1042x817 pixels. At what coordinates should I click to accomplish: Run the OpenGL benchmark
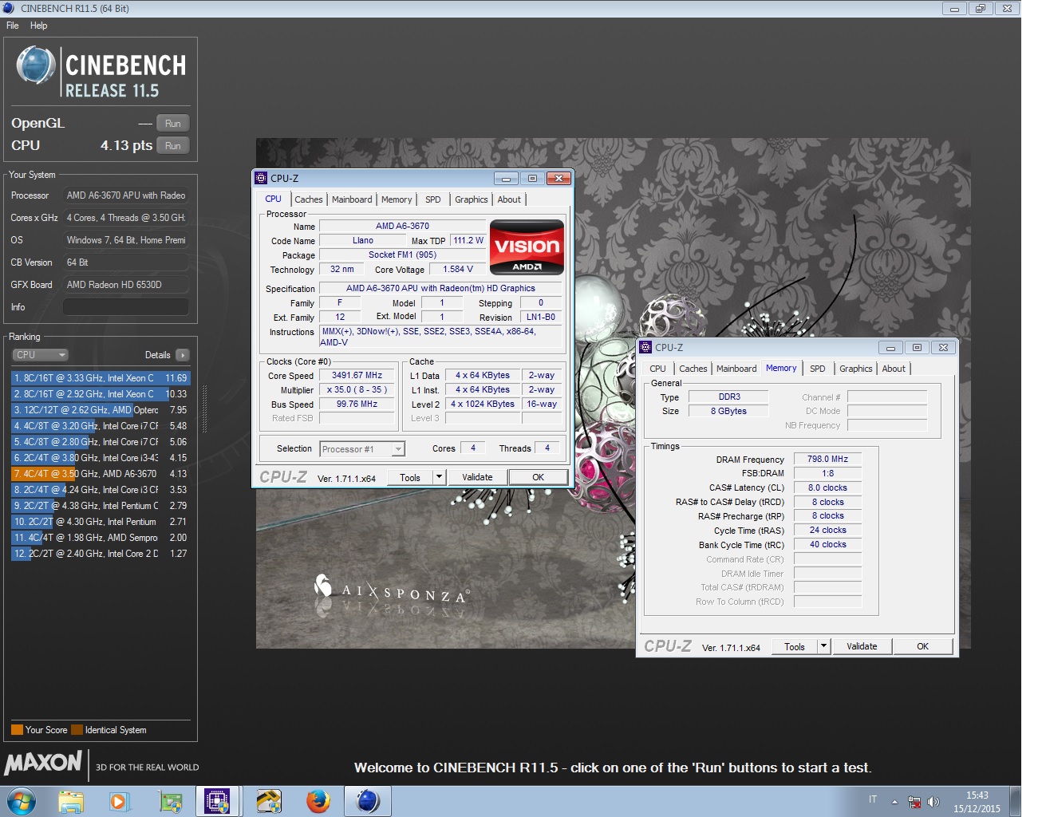point(173,124)
